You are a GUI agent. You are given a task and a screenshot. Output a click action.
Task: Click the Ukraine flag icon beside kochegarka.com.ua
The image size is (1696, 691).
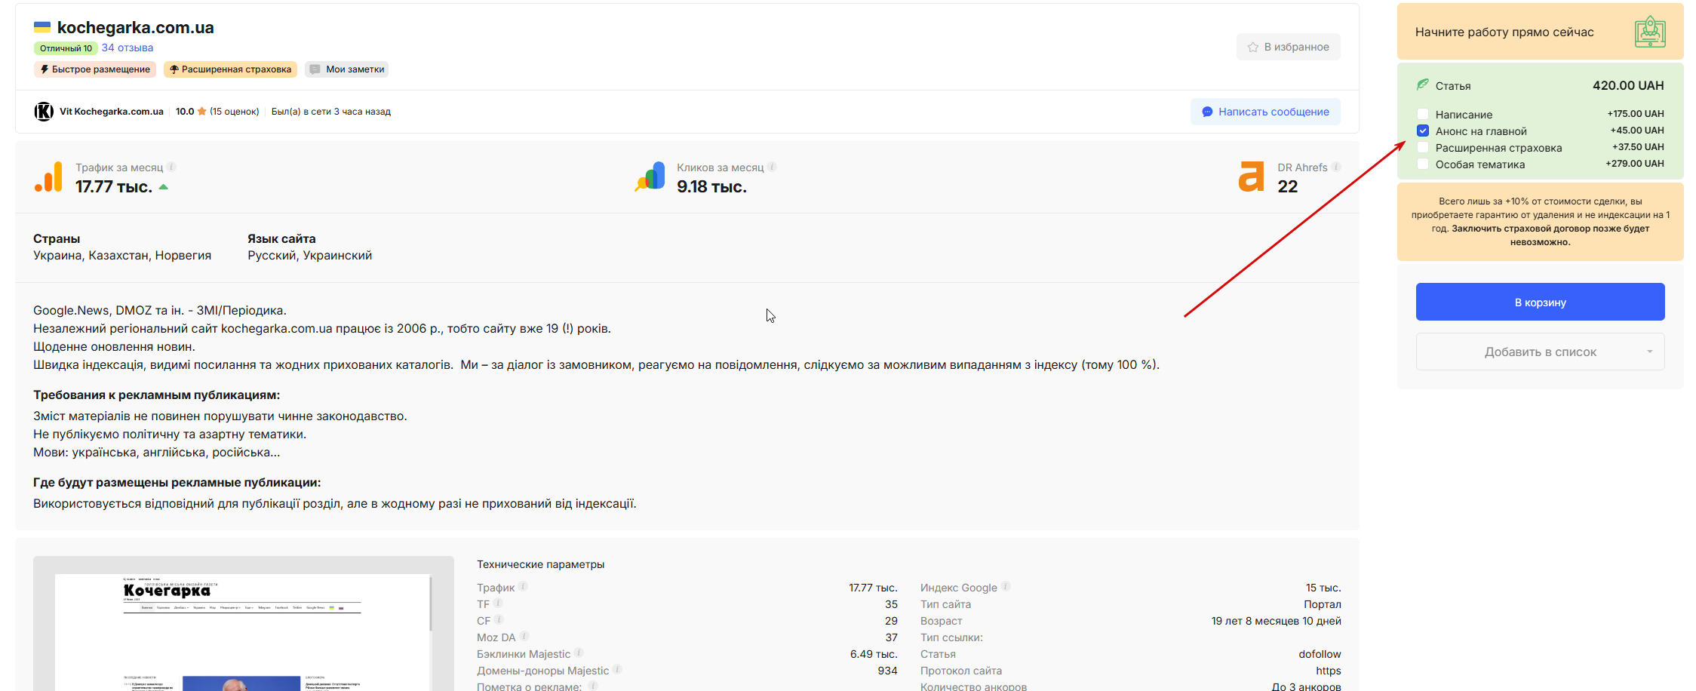point(42,27)
